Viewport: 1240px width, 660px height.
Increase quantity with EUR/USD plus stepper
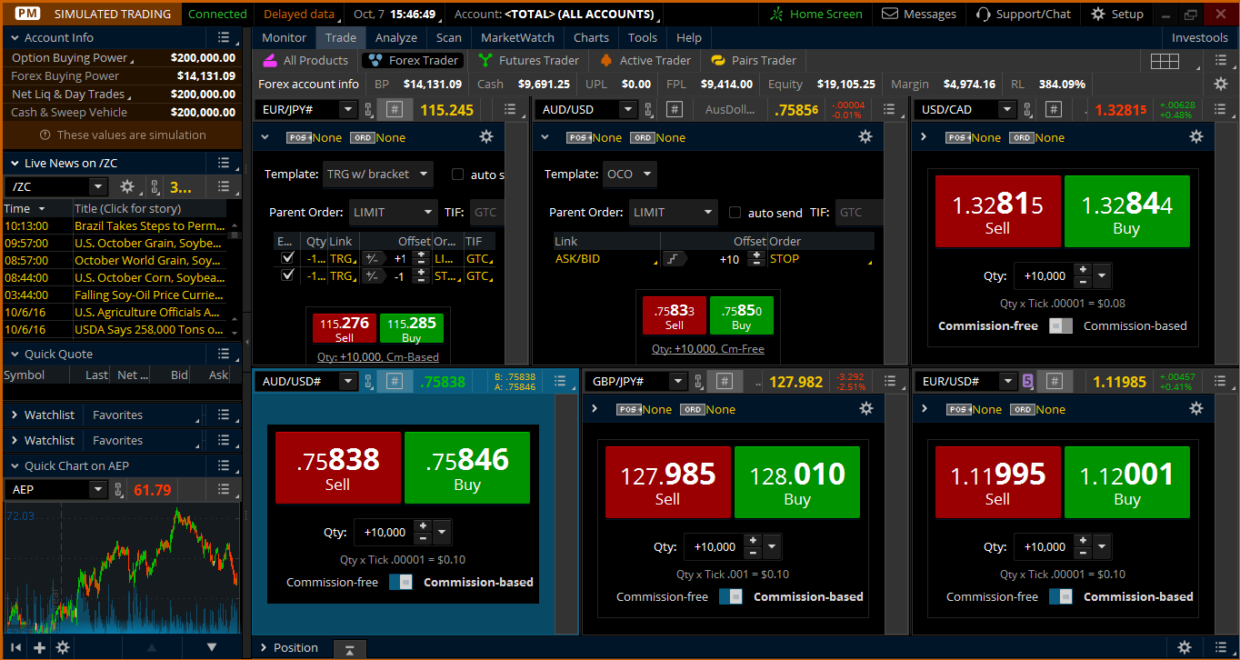(1083, 541)
